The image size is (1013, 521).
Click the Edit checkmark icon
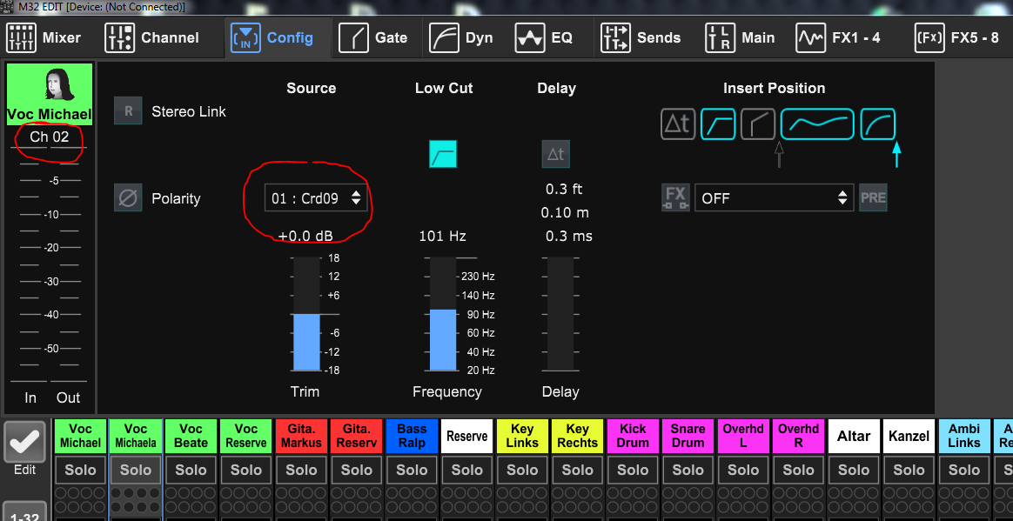coord(24,444)
